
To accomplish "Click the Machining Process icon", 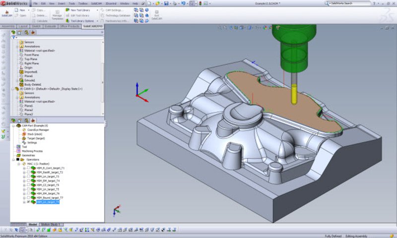I will (18, 151).
